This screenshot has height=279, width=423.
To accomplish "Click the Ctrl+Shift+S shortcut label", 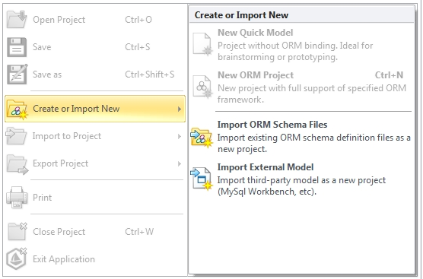I will pos(150,75).
